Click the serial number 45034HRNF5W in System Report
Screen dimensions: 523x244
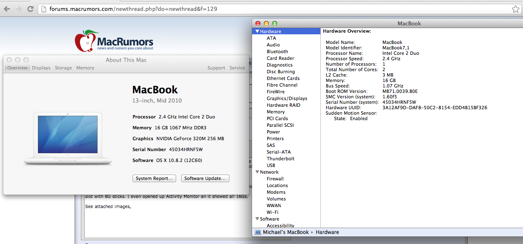tap(399, 102)
